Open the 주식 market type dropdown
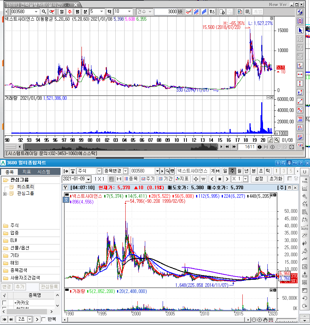Screen dimensions: 310x325 [x=99, y=171]
